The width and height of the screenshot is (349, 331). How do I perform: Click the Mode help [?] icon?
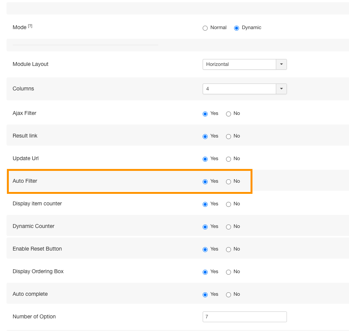(x=30, y=26)
